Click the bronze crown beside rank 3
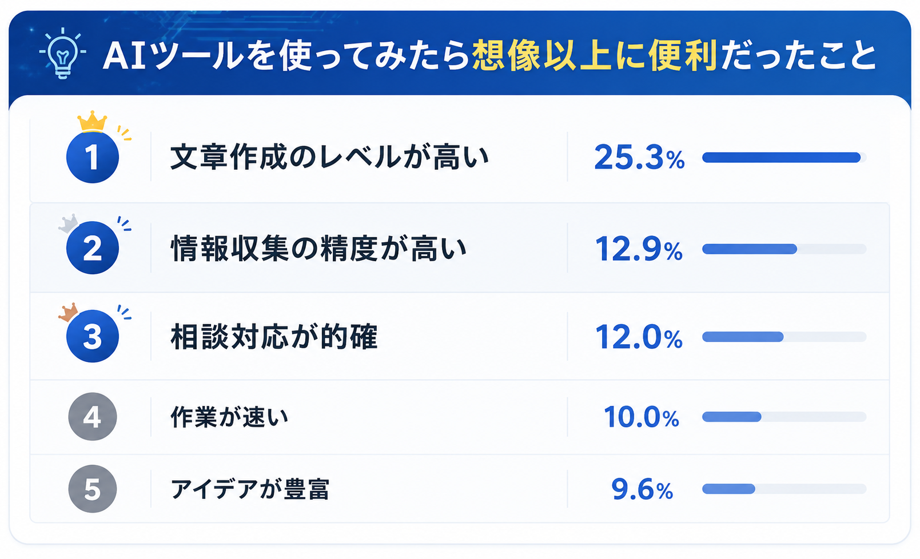920x559 pixels. pyautogui.click(x=69, y=312)
